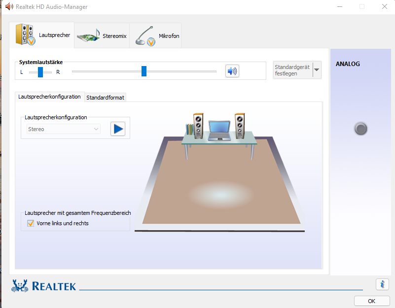Expand the Standardgerät festlegen arrow menu
The width and height of the screenshot is (395, 308).
[x=317, y=70]
